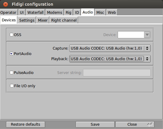
Task: Switch to the ID tab
Action: pyautogui.click(x=77, y=12)
